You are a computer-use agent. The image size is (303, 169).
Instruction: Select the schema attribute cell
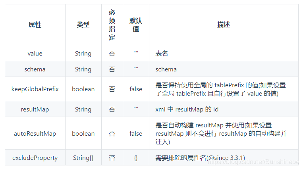pyautogui.click(x=35, y=69)
